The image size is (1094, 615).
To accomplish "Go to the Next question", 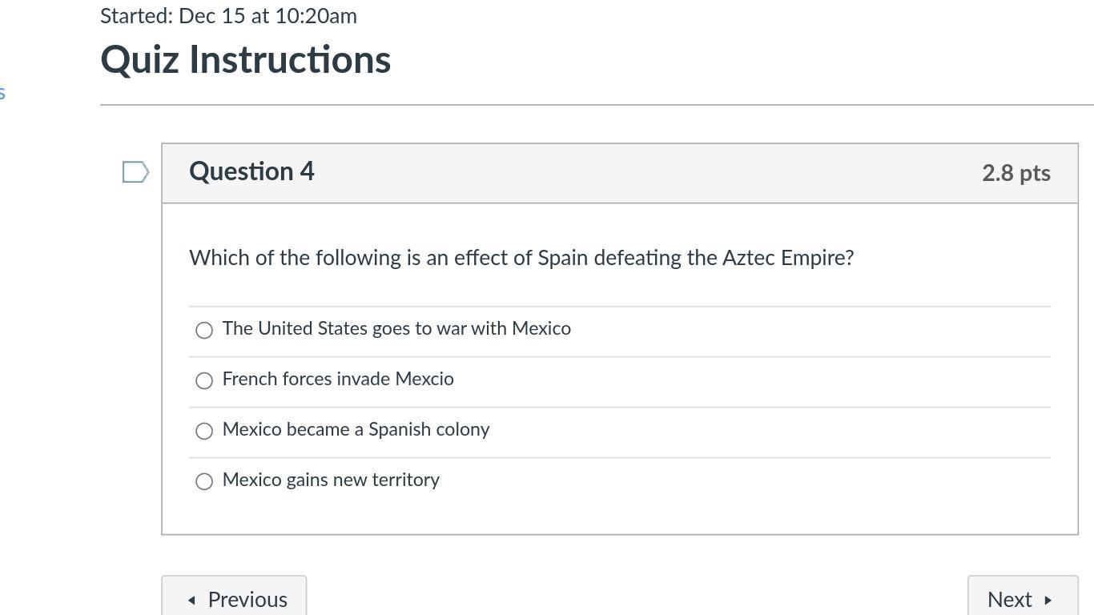I will click(1022, 598).
